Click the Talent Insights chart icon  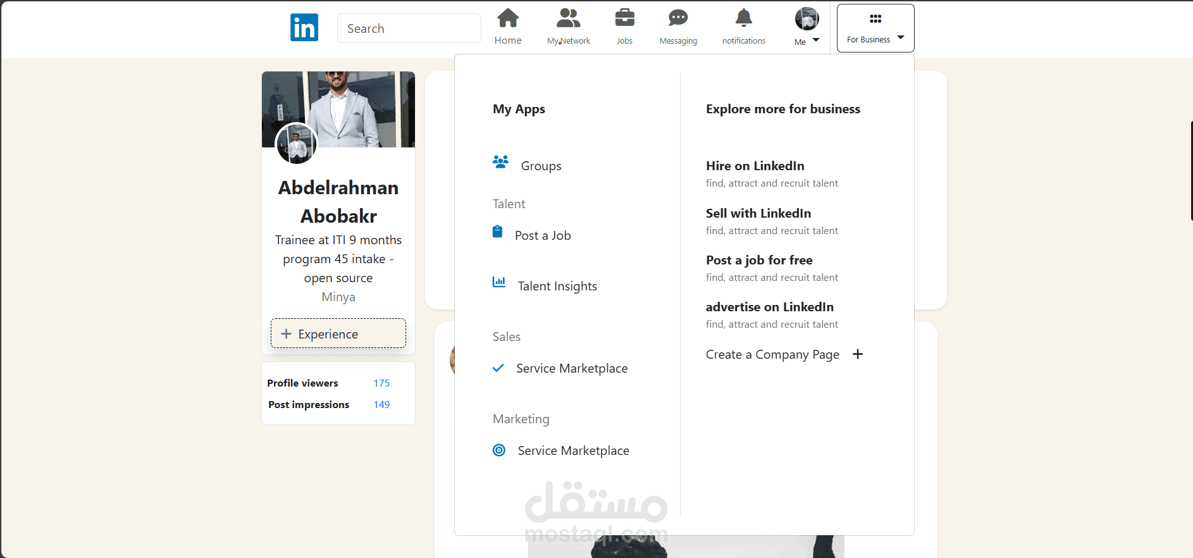pos(499,282)
